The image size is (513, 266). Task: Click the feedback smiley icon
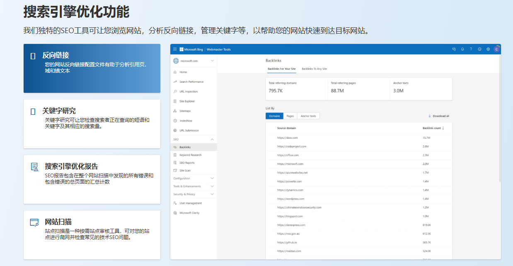[x=479, y=49]
